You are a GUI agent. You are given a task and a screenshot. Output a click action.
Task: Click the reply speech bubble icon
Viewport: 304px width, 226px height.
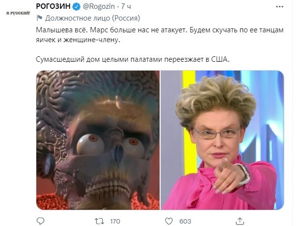pos(41,221)
